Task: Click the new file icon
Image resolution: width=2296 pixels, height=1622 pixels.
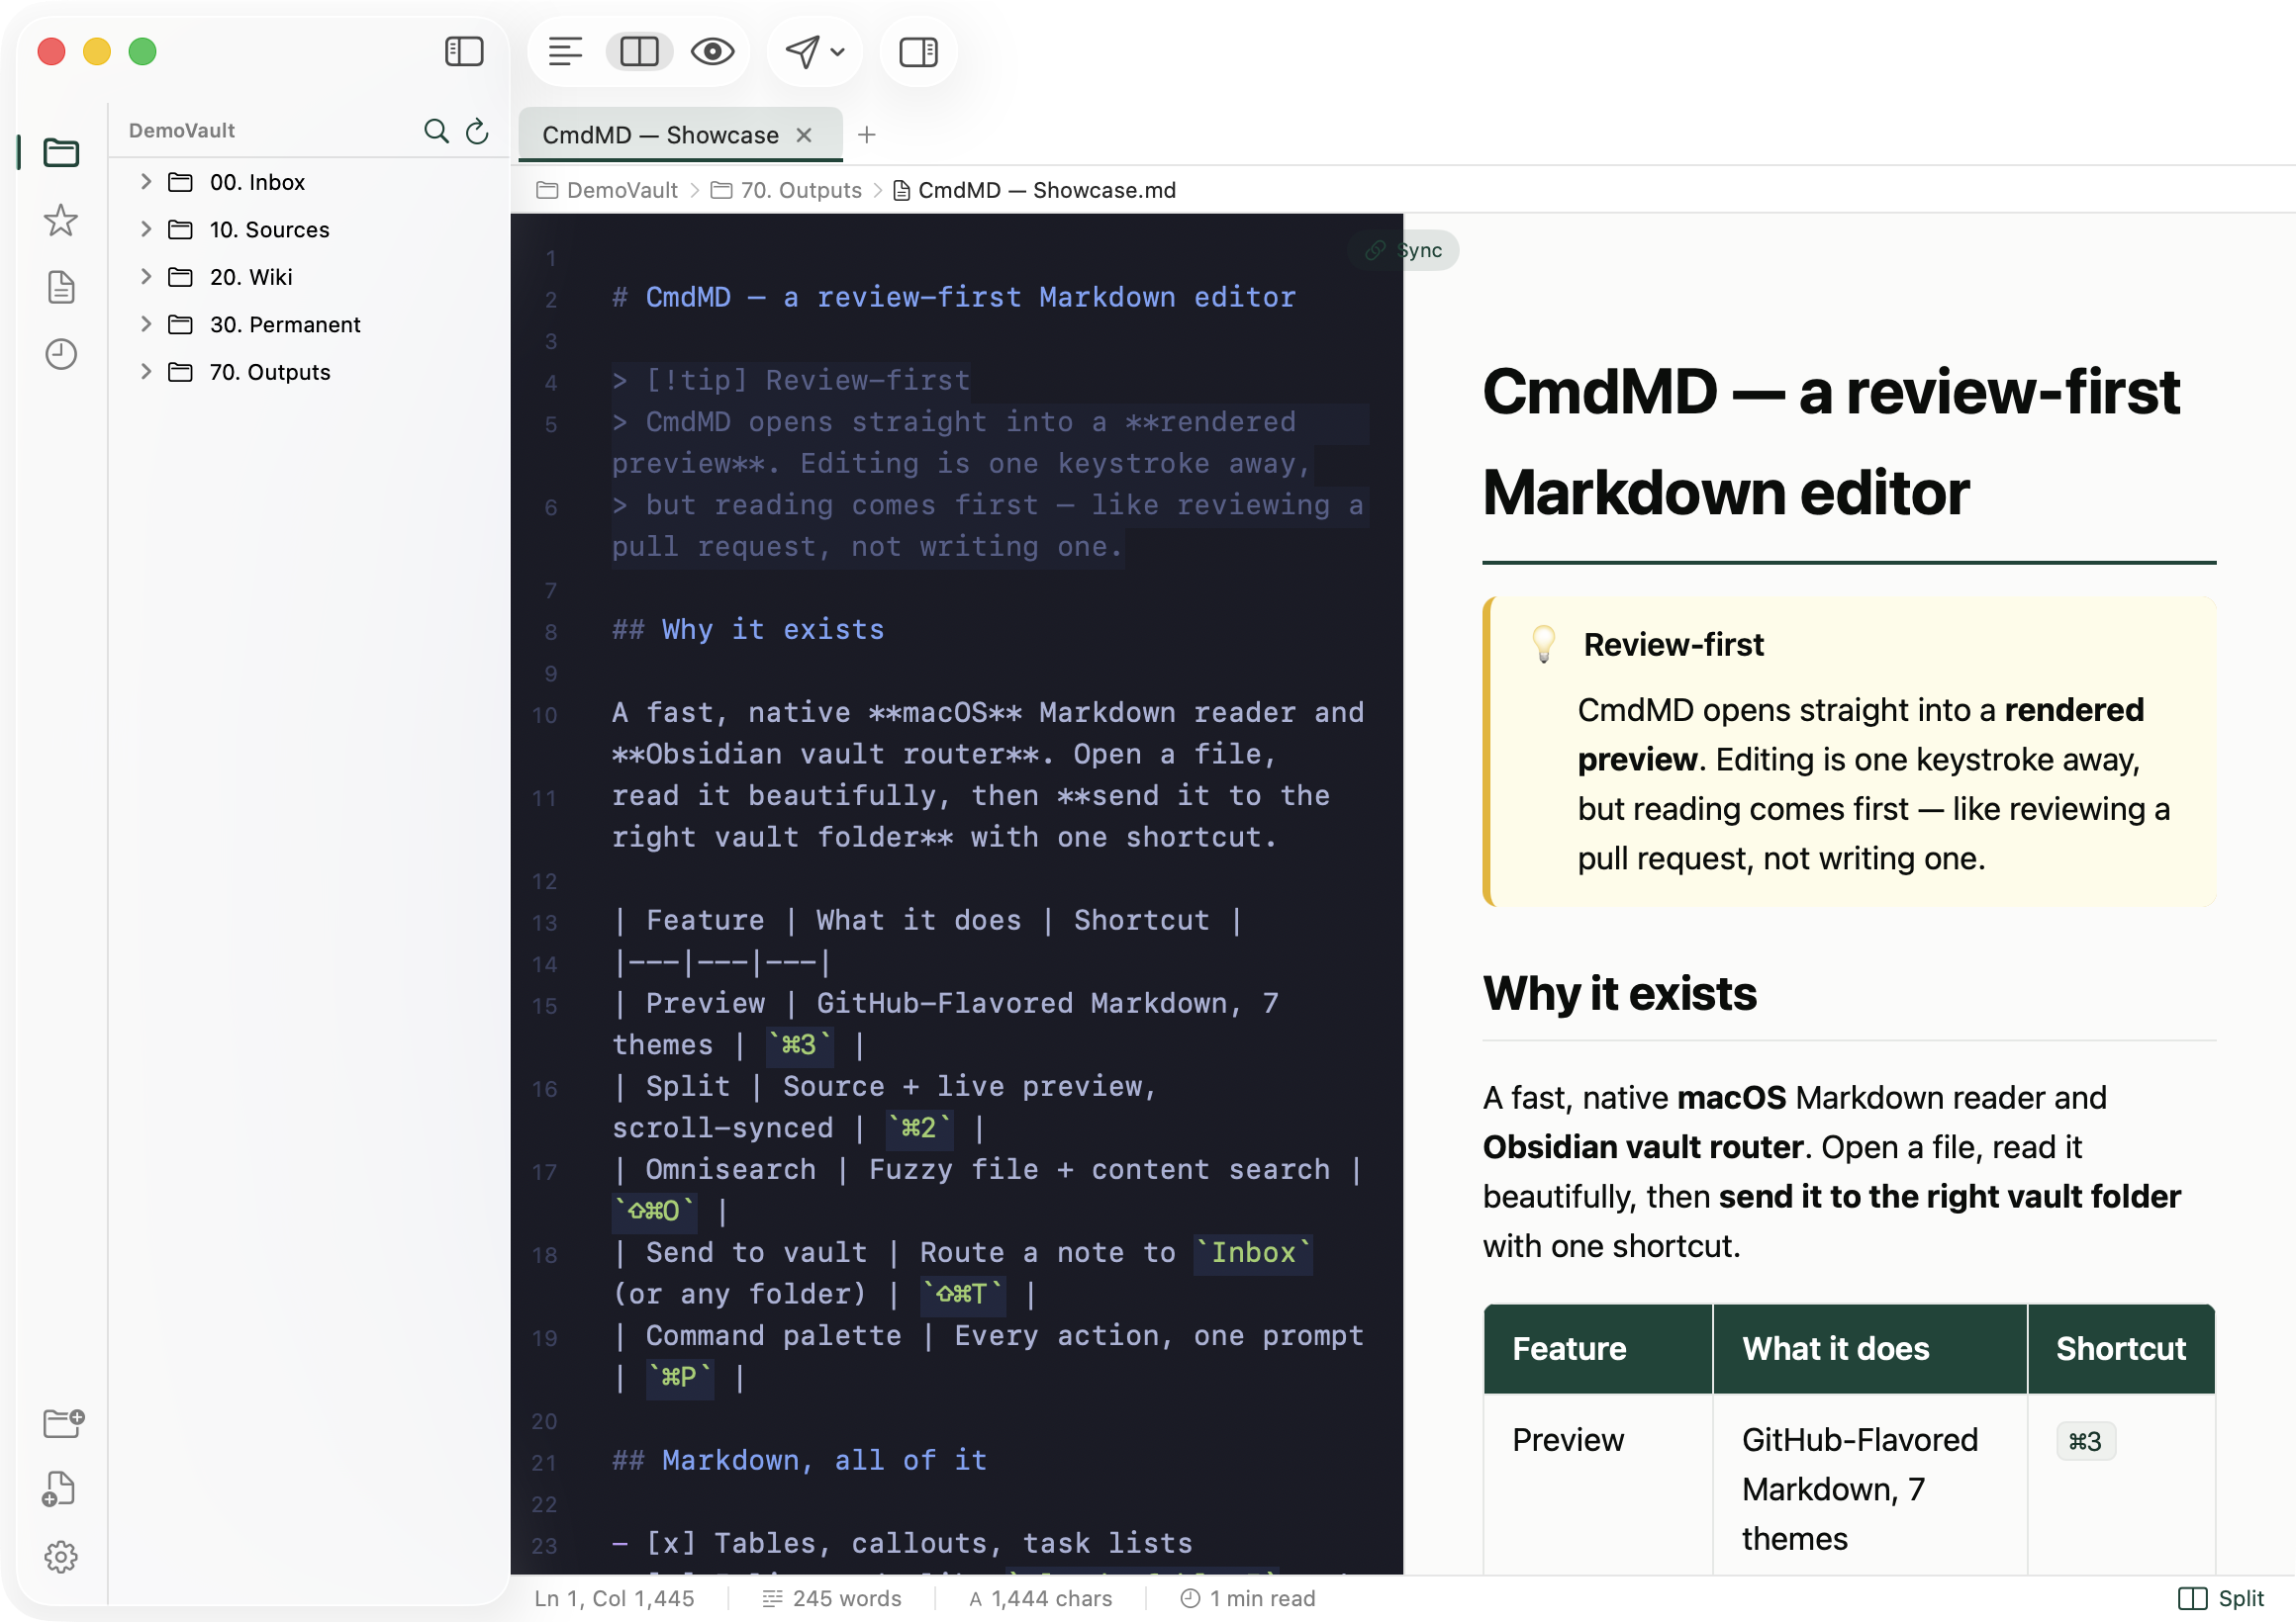Action: click(59, 1489)
